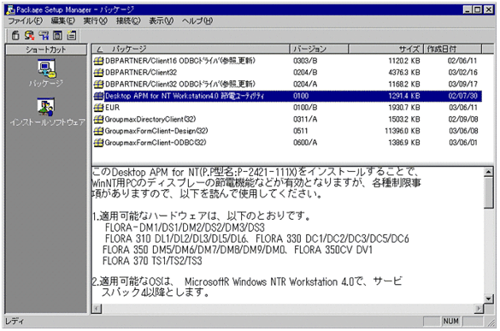The width and height of the screenshot is (500, 331).
Task: Click package icon beside GroupmaxDirectoryClient(32)
Action: point(98,120)
